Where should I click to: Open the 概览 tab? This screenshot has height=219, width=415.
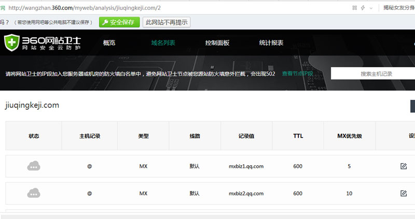click(x=109, y=43)
